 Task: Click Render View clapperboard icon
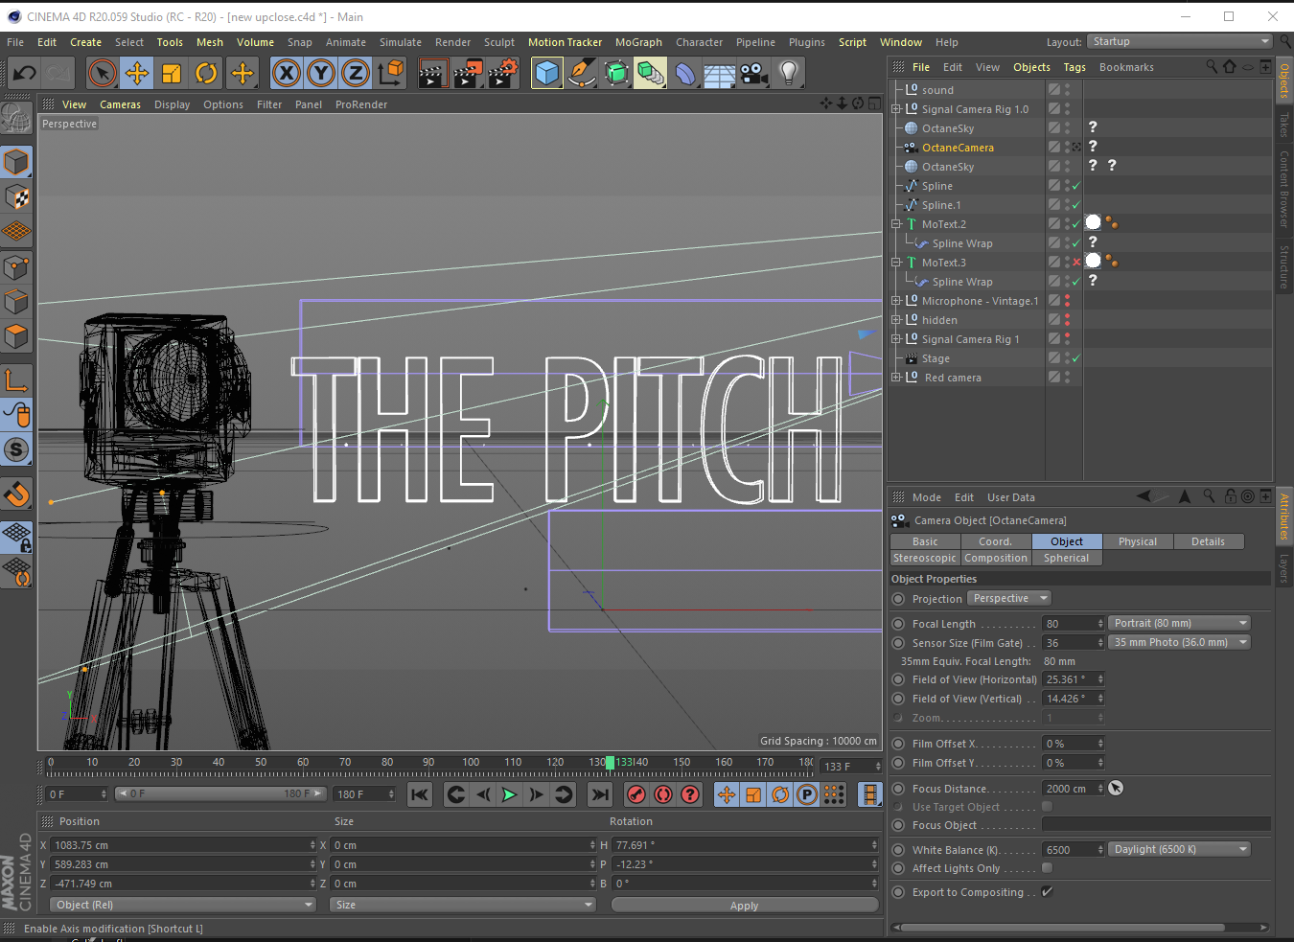(x=432, y=73)
